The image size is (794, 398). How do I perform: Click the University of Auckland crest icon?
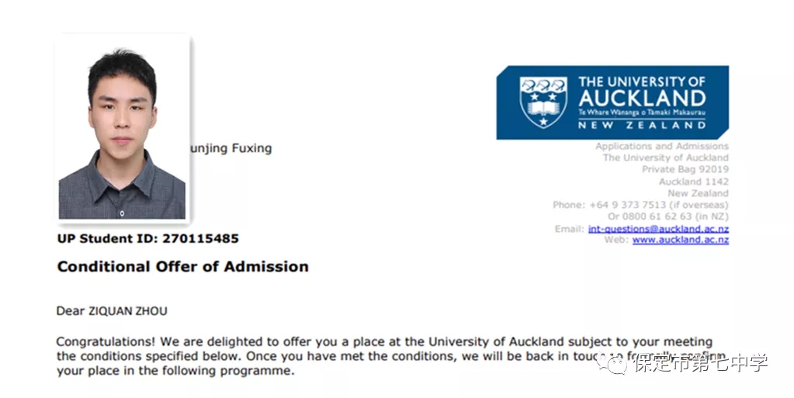click(x=543, y=102)
